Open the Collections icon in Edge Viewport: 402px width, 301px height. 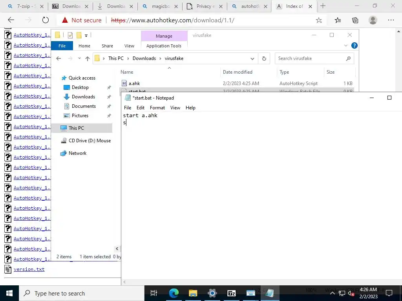[355, 20]
